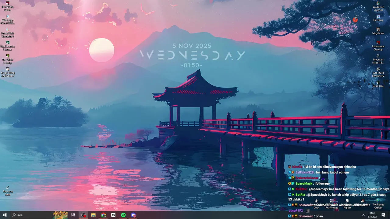Select the No, I'm not a Human shortcut
Viewport: 390px width, 219px height.
coord(8,46)
